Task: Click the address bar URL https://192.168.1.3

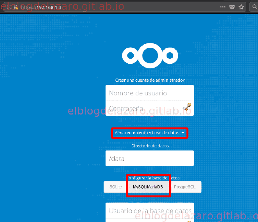Action: (41, 7)
